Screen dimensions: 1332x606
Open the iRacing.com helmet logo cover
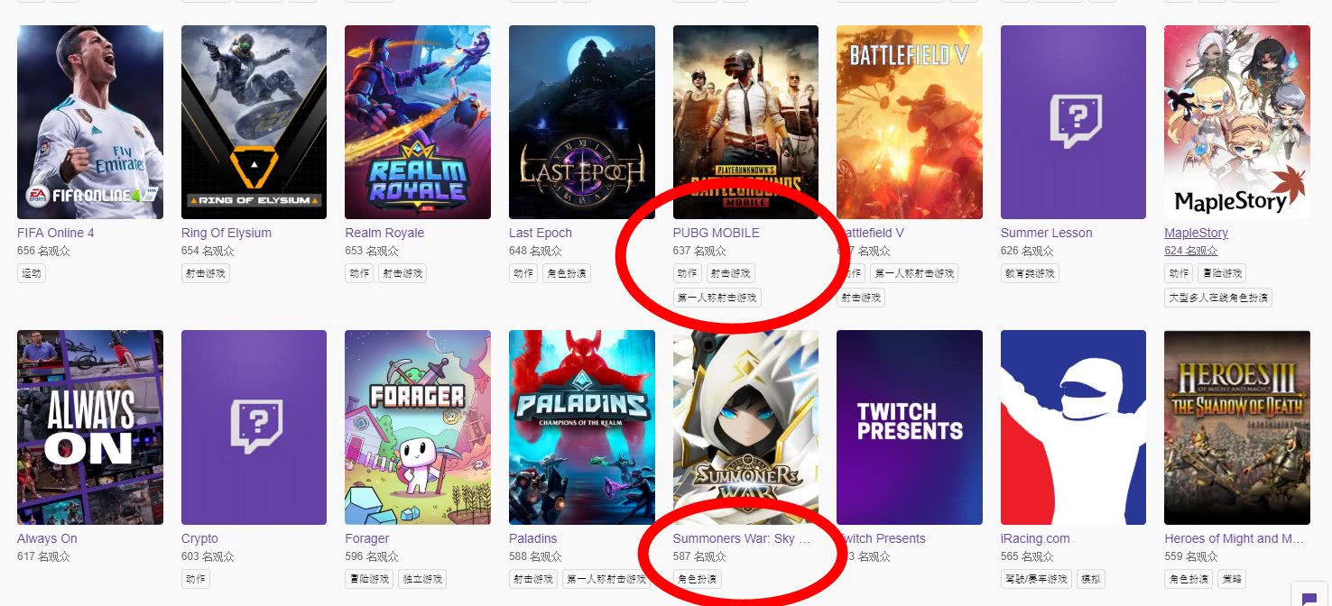[1073, 427]
